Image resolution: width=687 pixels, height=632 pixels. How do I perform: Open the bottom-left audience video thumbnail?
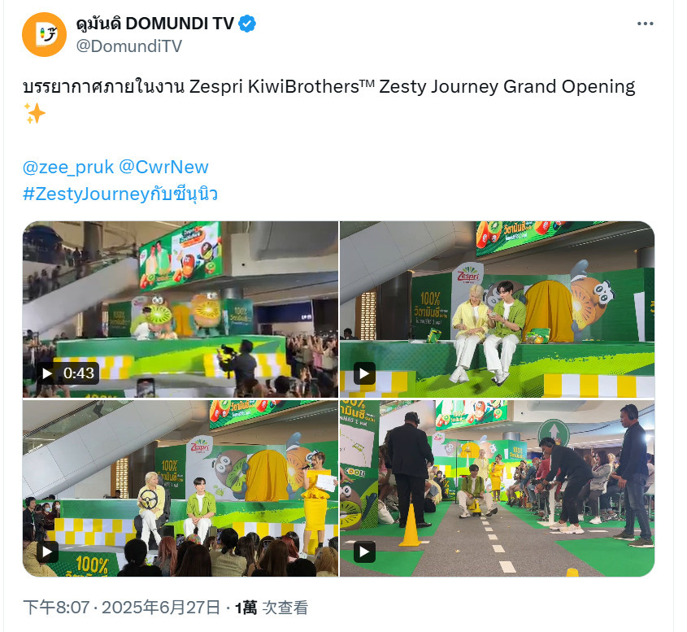pos(180,488)
